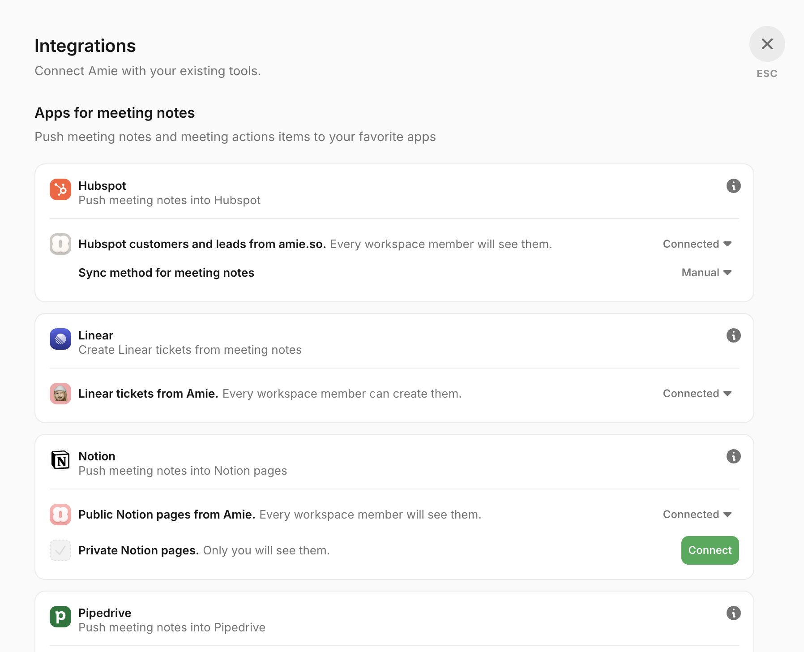View Notion integration info icon
The width and height of the screenshot is (804, 652).
point(733,456)
